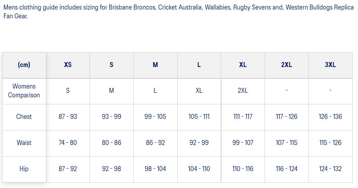358x188 pixels.
Task: Select the (cm) unit header cell
Action: coord(24,65)
